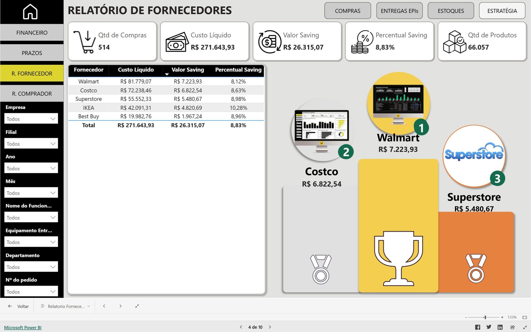
Task: Zoom out with the minus icon
Action: coord(466,317)
